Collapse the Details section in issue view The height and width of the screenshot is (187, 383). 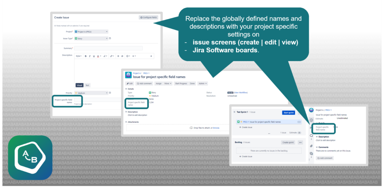coord(126,89)
